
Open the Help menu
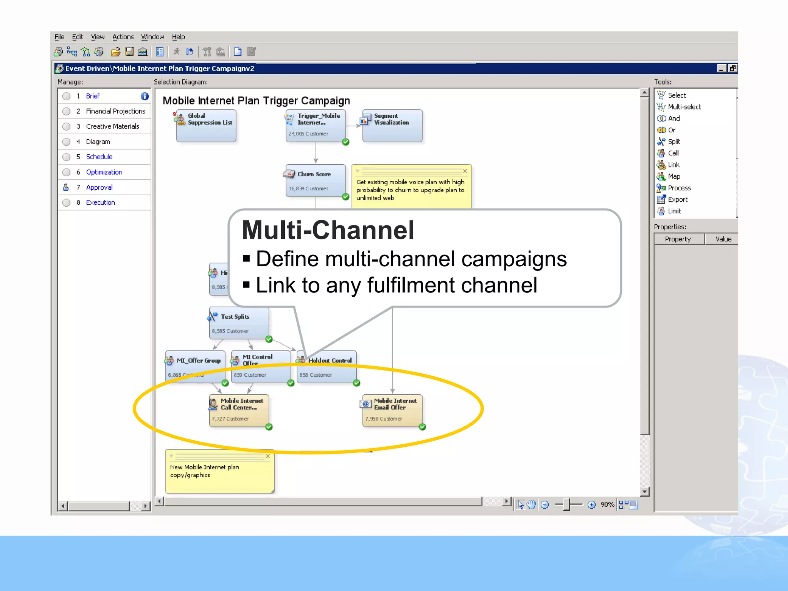tap(178, 37)
